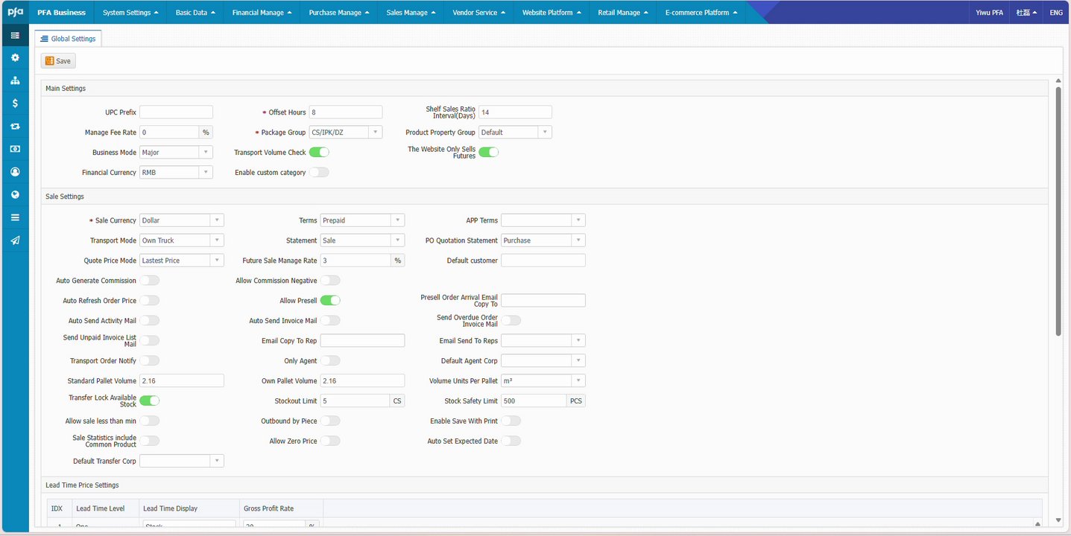Enable custom category toggle
This screenshot has height=536, width=1071.
pyautogui.click(x=319, y=173)
